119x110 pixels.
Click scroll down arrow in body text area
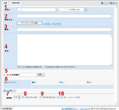coord(111,64)
